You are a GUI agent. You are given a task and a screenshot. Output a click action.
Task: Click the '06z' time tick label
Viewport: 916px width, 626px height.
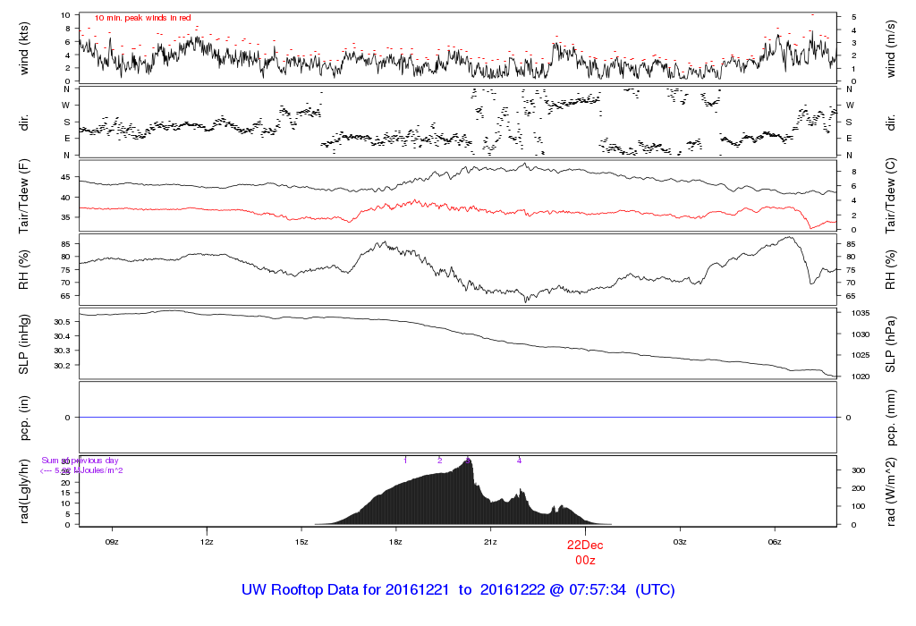point(774,542)
